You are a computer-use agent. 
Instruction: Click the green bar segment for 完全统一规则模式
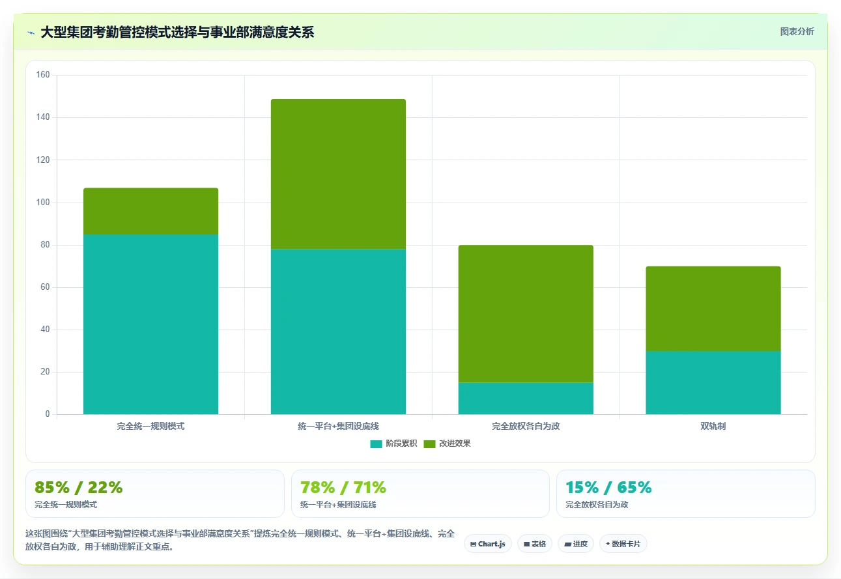coord(150,211)
